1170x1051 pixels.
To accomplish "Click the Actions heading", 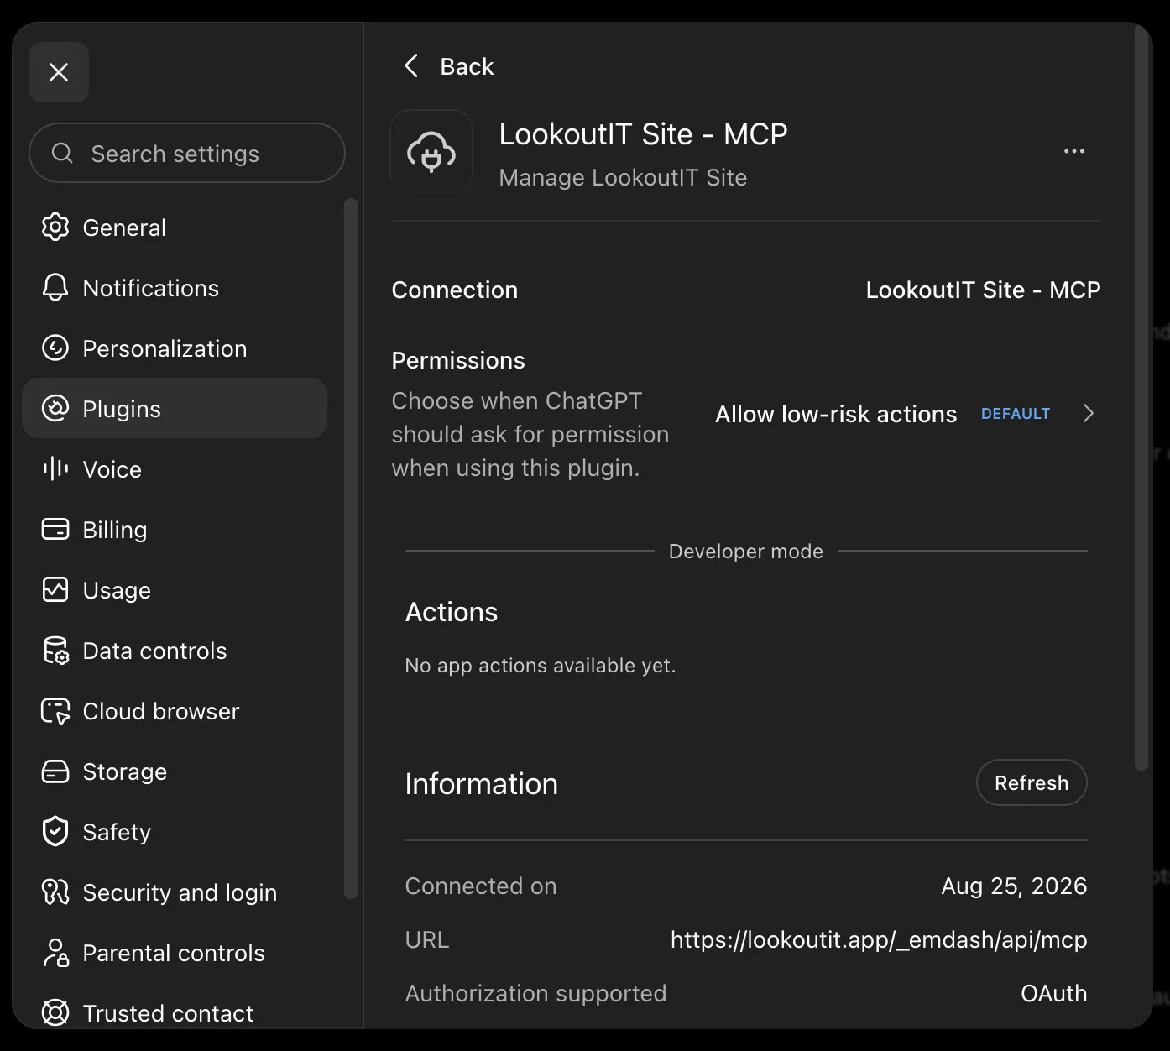I will coord(452,612).
